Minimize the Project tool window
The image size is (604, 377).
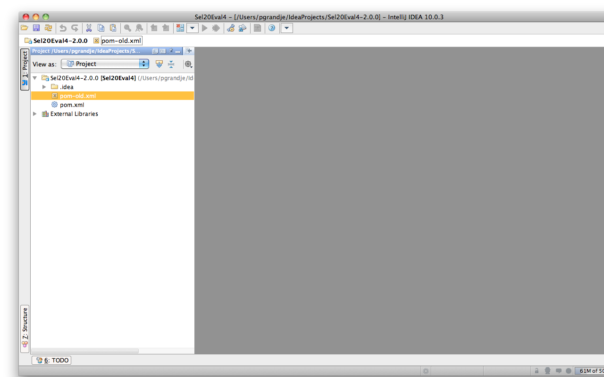(x=178, y=51)
